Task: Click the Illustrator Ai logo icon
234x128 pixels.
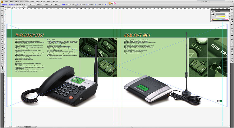Action: pos(2,2)
